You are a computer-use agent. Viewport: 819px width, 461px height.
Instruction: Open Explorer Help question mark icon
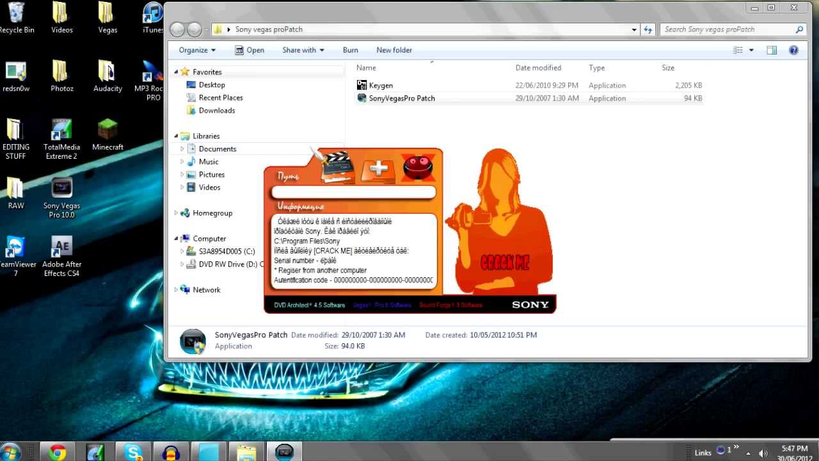(793, 50)
